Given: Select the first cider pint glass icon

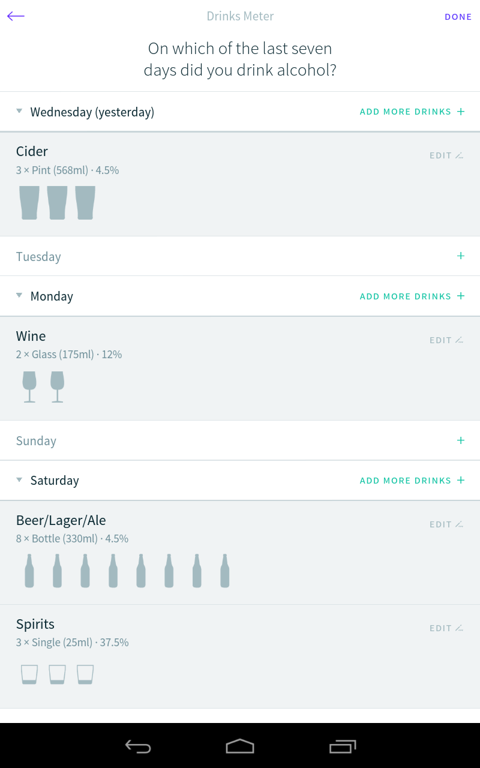Looking at the screenshot, I should (29, 203).
